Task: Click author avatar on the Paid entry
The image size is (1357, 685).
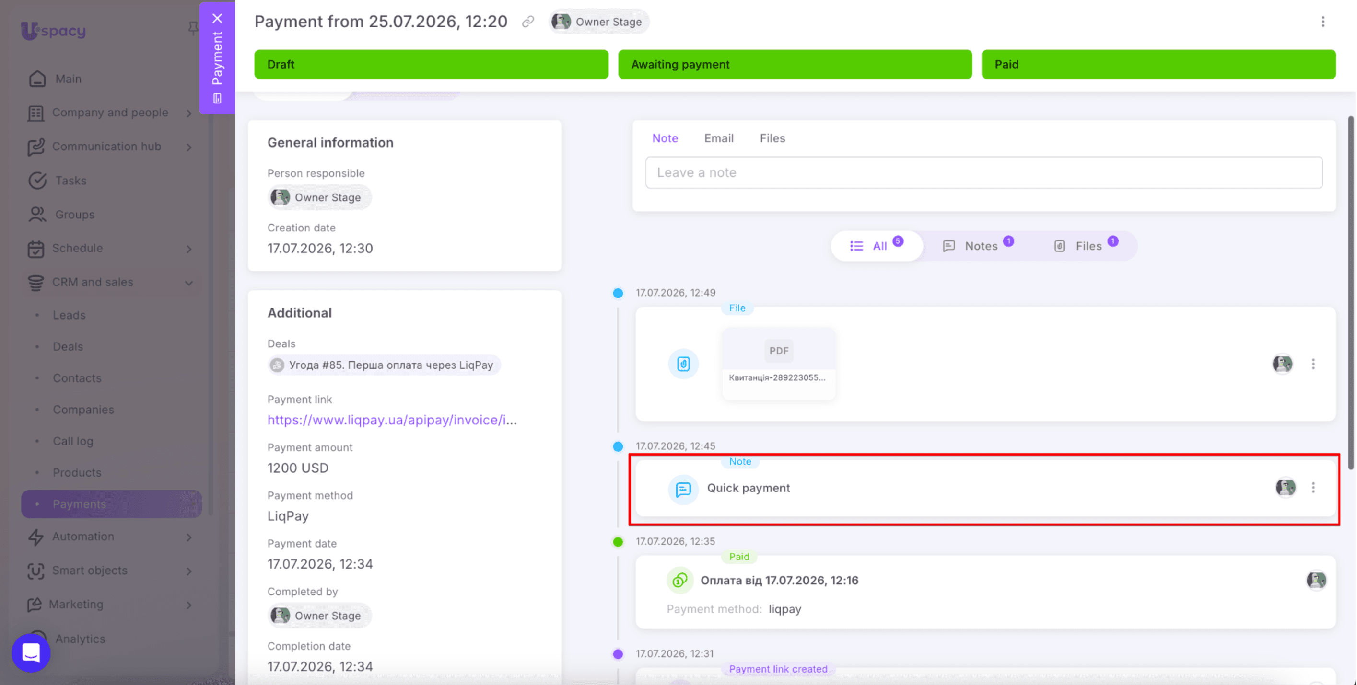Action: pyautogui.click(x=1316, y=580)
